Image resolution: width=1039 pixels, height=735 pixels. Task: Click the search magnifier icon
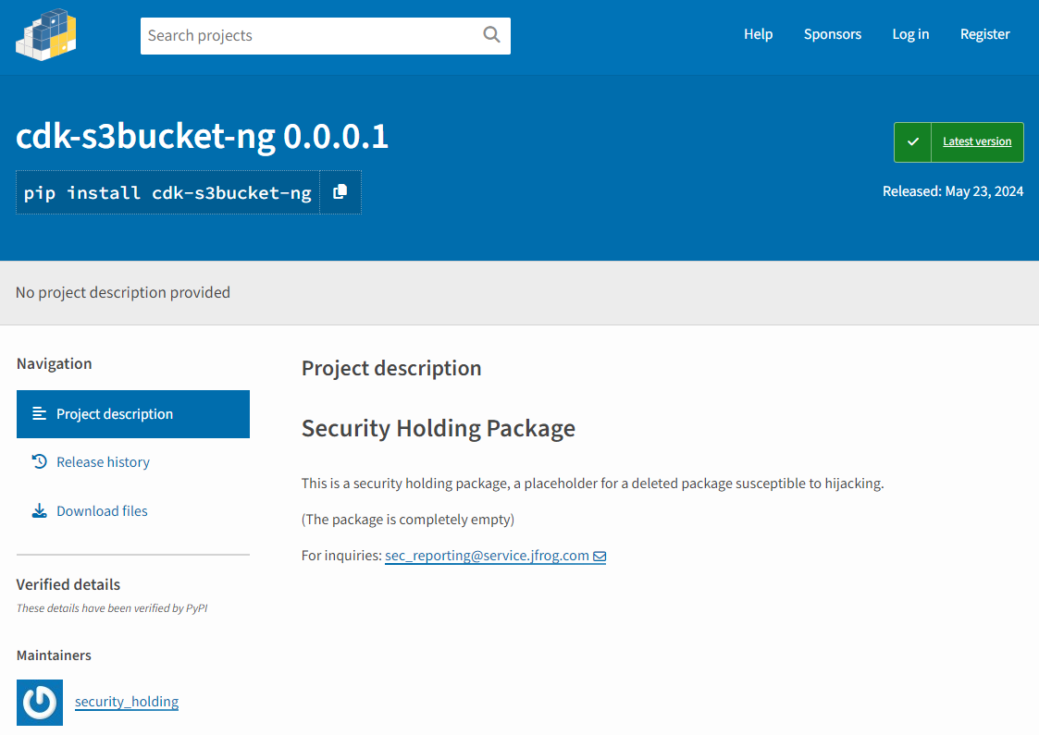pos(491,34)
